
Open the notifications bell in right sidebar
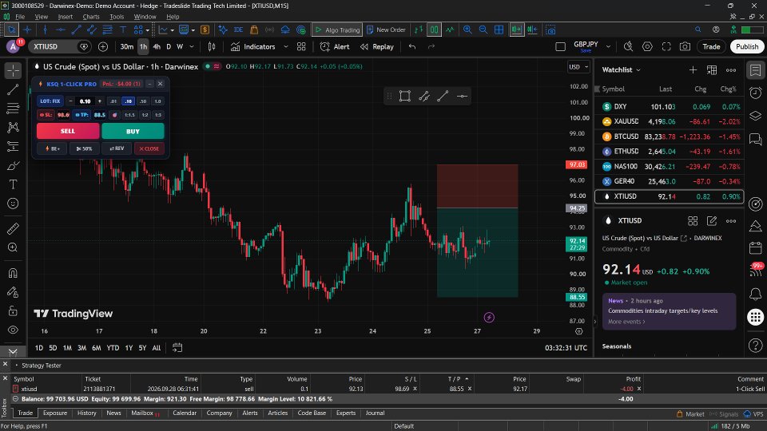(x=755, y=293)
